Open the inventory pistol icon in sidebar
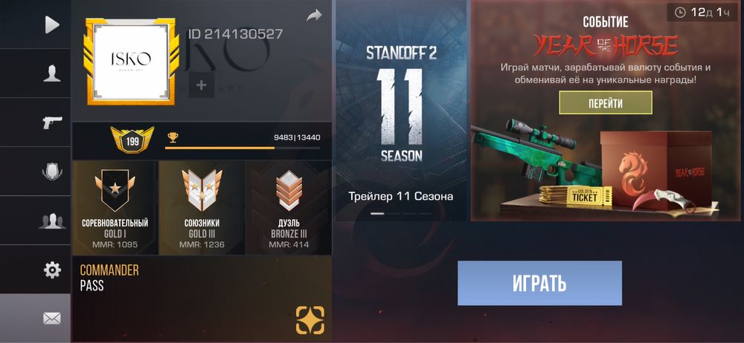 pyautogui.click(x=52, y=122)
